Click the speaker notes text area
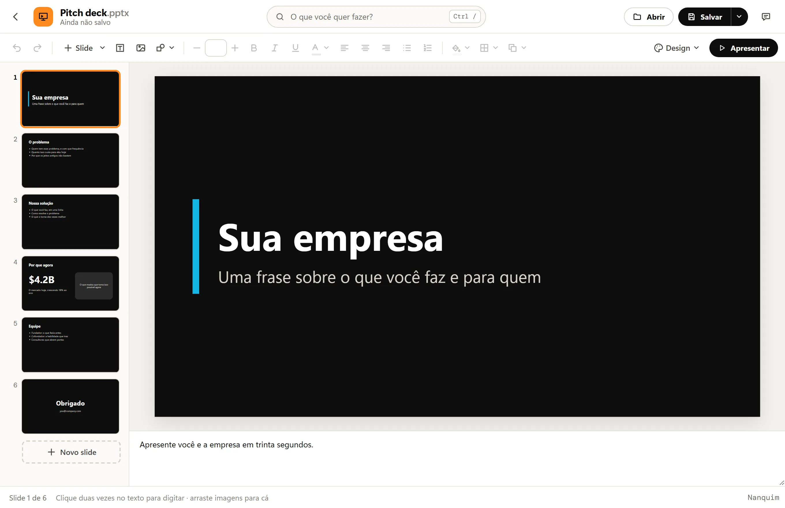 coord(457,459)
